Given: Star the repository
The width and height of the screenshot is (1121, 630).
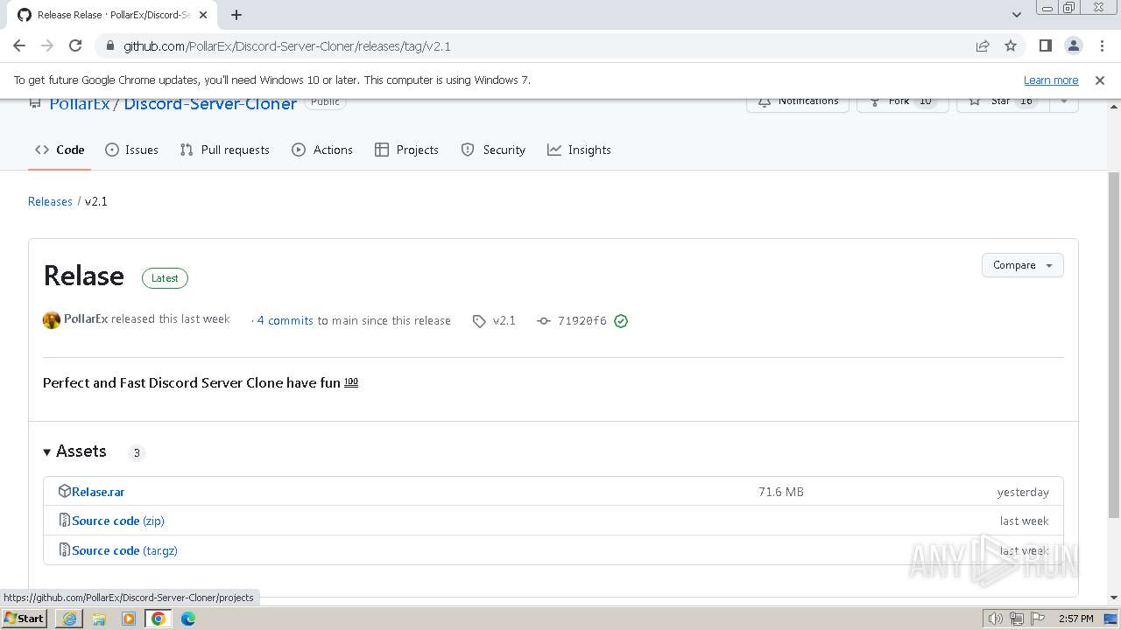Looking at the screenshot, I should click(x=1003, y=102).
